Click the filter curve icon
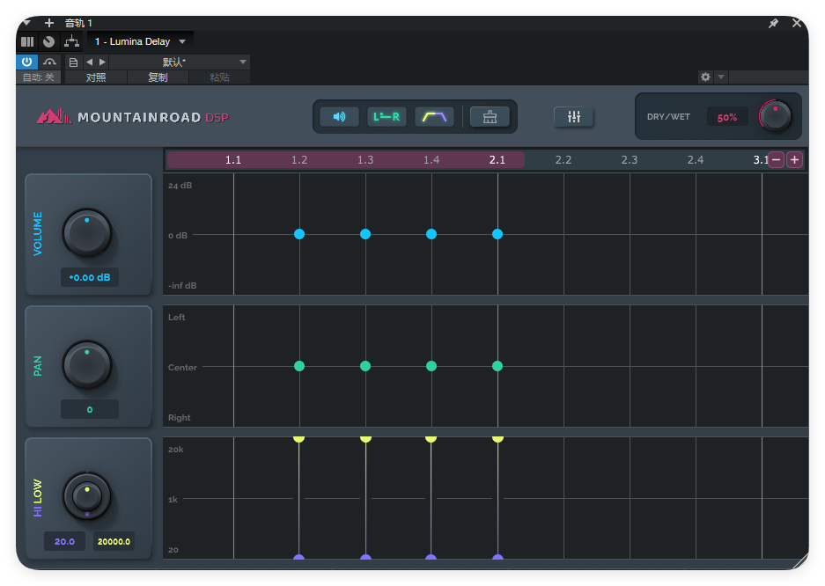Viewport: 825px width, 586px height. coord(434,116)
